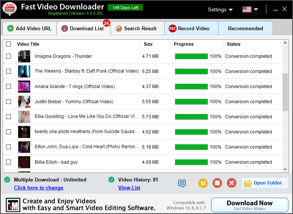Click 'Justin Bieber - Yummy (Official Video)' title
Viewport: 293px width, 214px height.
click(74, 102)
